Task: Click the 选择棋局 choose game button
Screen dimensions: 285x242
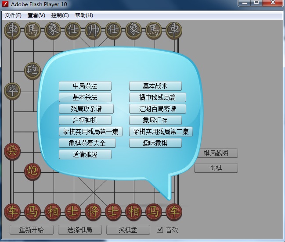Action: [80, 230]
